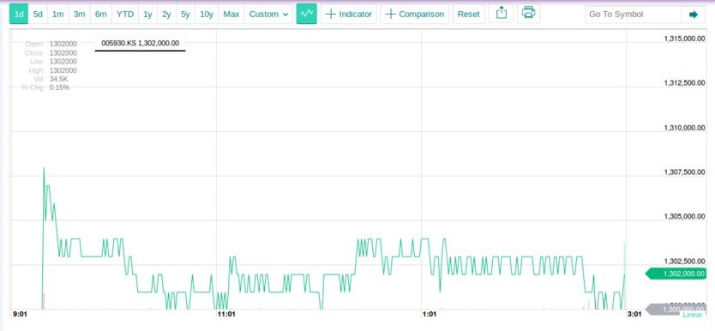The width and height of the screenshot is (715, 331).
Task: Switch to YTD range
Action: 125,14
